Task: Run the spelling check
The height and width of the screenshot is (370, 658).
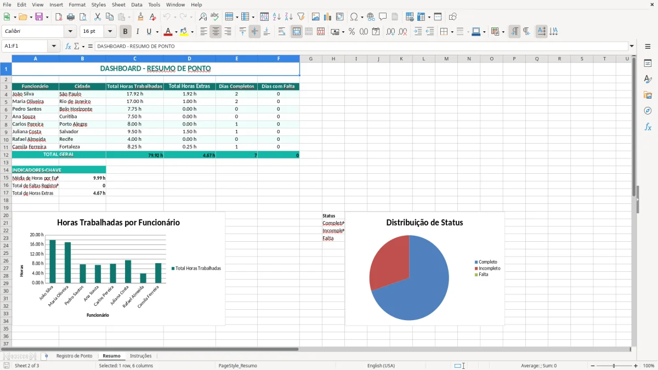Action: point(215,17)
